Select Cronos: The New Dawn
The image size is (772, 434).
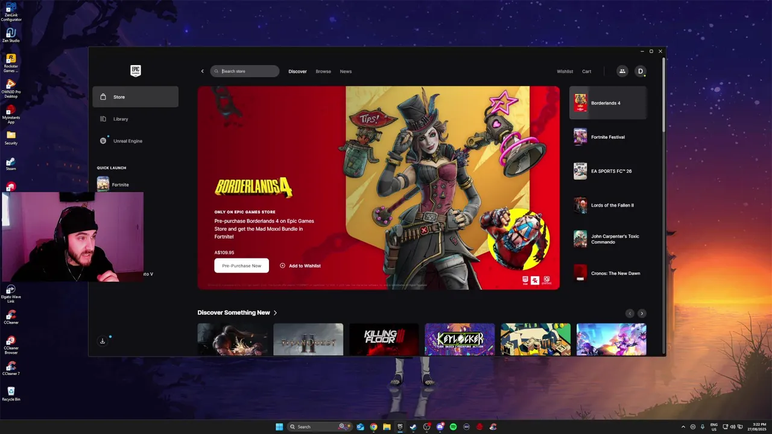pyautogui.click(x=608, y=273)
